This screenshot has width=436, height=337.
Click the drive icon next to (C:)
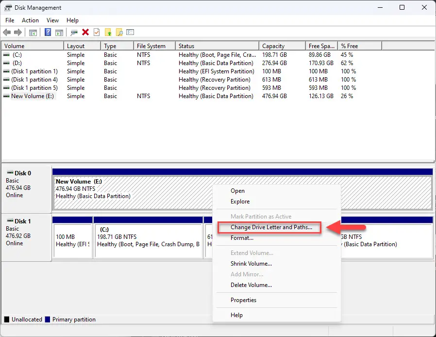(6, 55)
